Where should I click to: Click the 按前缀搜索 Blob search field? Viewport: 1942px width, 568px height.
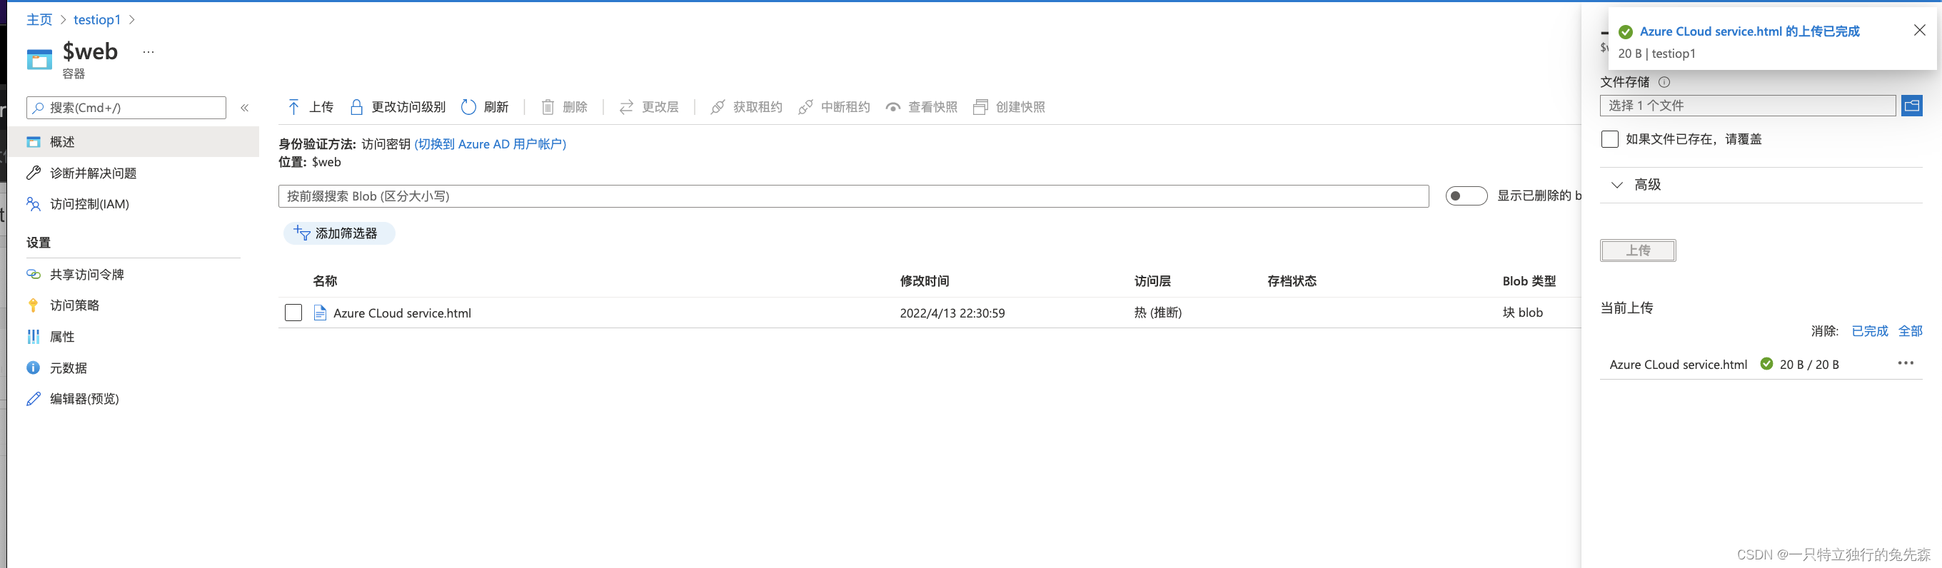pos(853,196)
